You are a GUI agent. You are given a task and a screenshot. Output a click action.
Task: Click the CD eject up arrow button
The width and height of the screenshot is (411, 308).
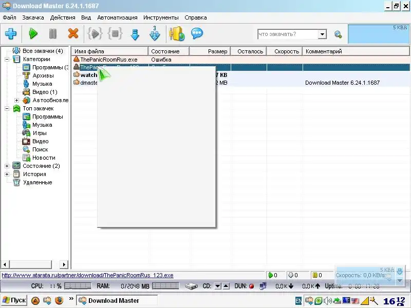pyautogui.click(x=226, y=286)
